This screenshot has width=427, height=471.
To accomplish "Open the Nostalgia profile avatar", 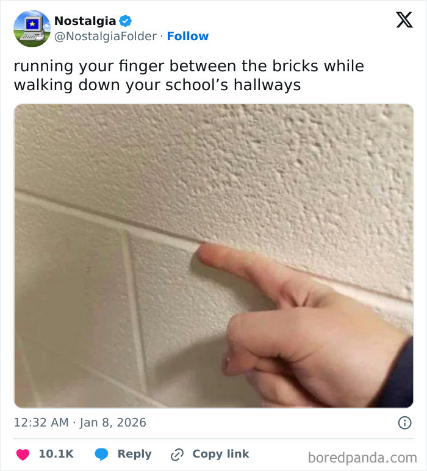I will (32, 29).
